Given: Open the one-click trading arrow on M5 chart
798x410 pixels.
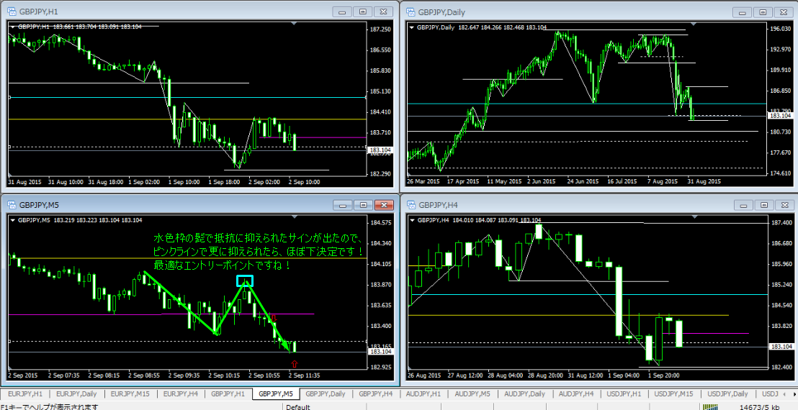Looking at the screenshot, I should [12, 220].
